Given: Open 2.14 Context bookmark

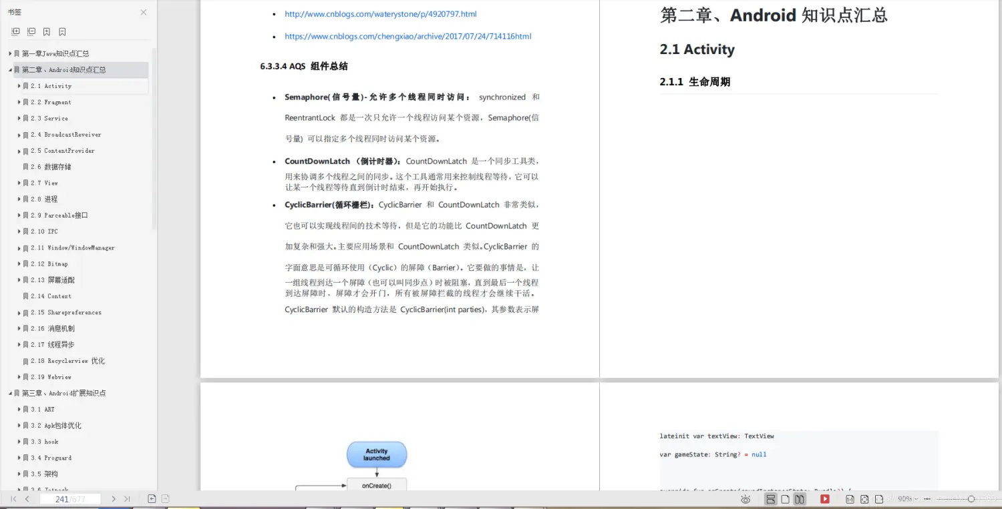Looking at the screenshot, I should pyautogui.click(x=51, y=296).
